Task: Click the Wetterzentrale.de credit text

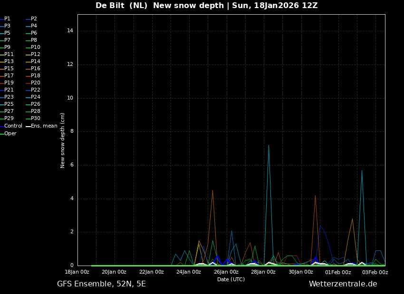Action: click(x=343, y=284)
